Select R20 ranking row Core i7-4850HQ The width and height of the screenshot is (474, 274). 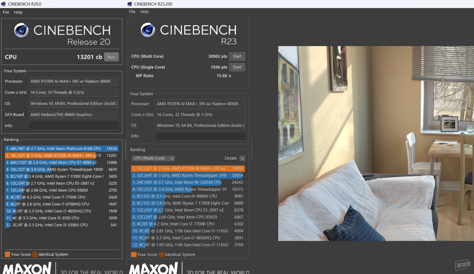62,211
